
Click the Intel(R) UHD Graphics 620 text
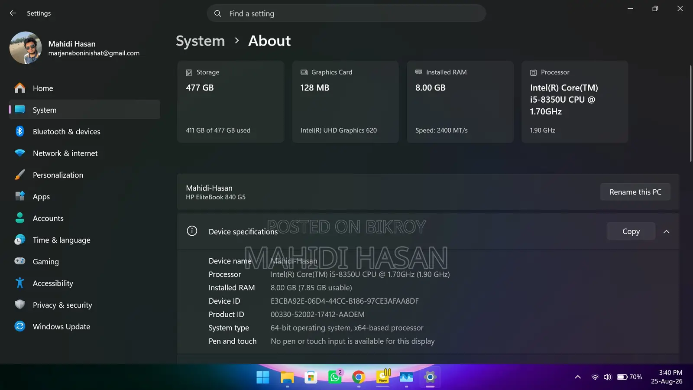(339, 130)
